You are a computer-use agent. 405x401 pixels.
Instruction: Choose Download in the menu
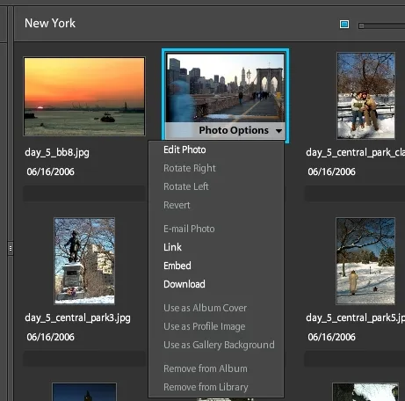(184, 284)
